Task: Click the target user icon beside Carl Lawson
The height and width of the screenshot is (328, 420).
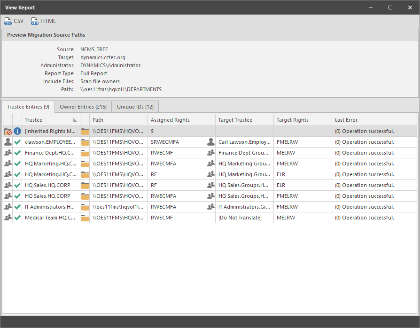Action: (x=211, y=142)
